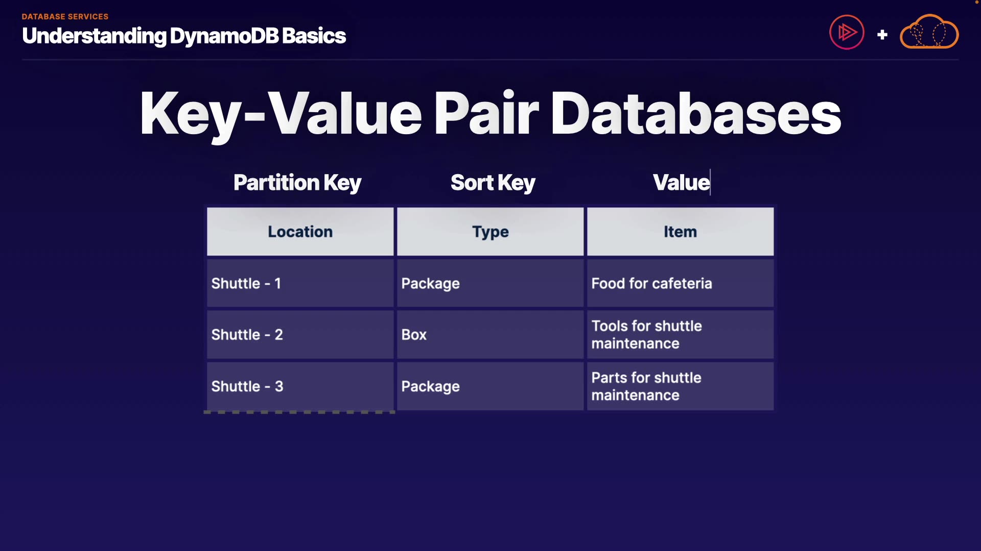Viewport: 981px width, 551px height.
Task: Select the Shuttle - 2 cell
Action: coord(300,335)
